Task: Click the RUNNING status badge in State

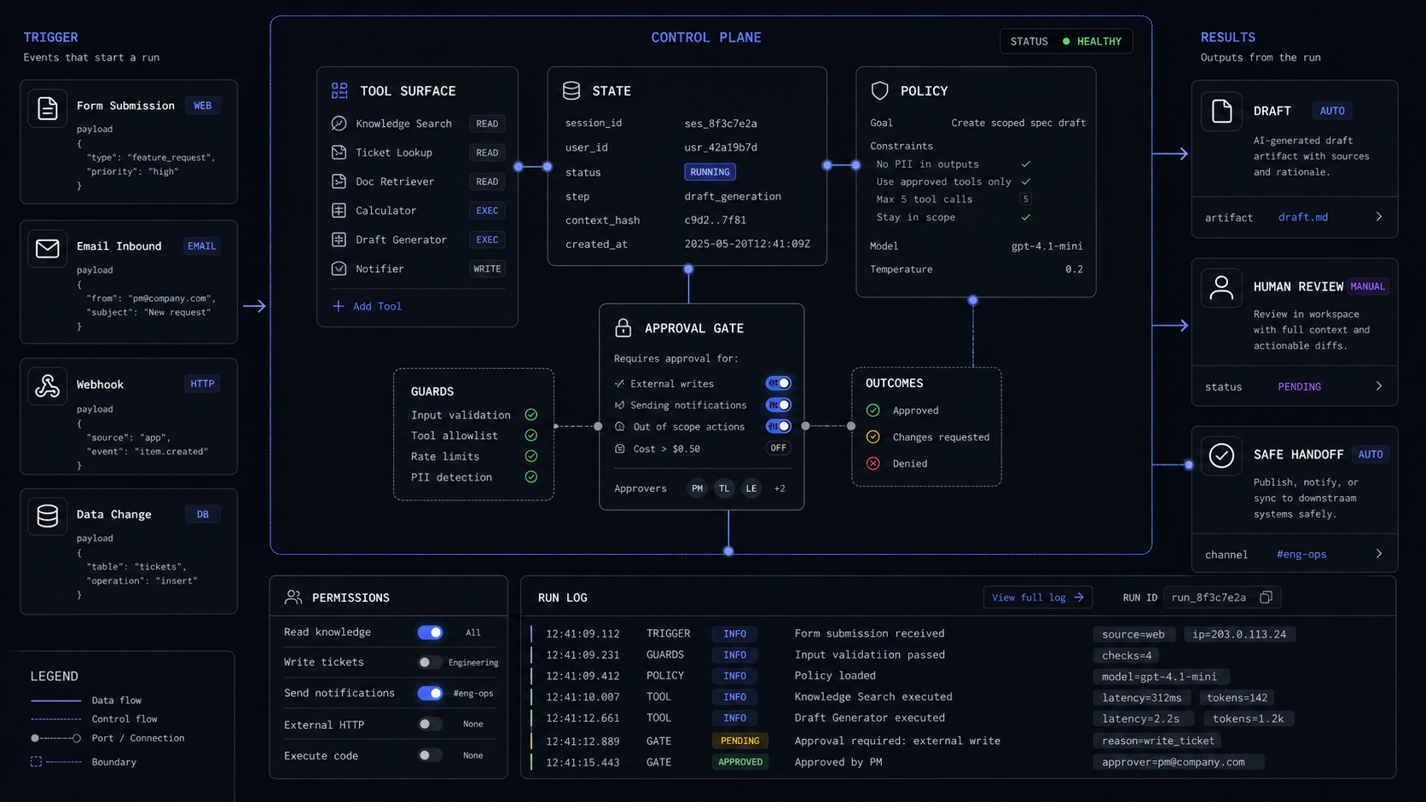Action: point(710,172)
